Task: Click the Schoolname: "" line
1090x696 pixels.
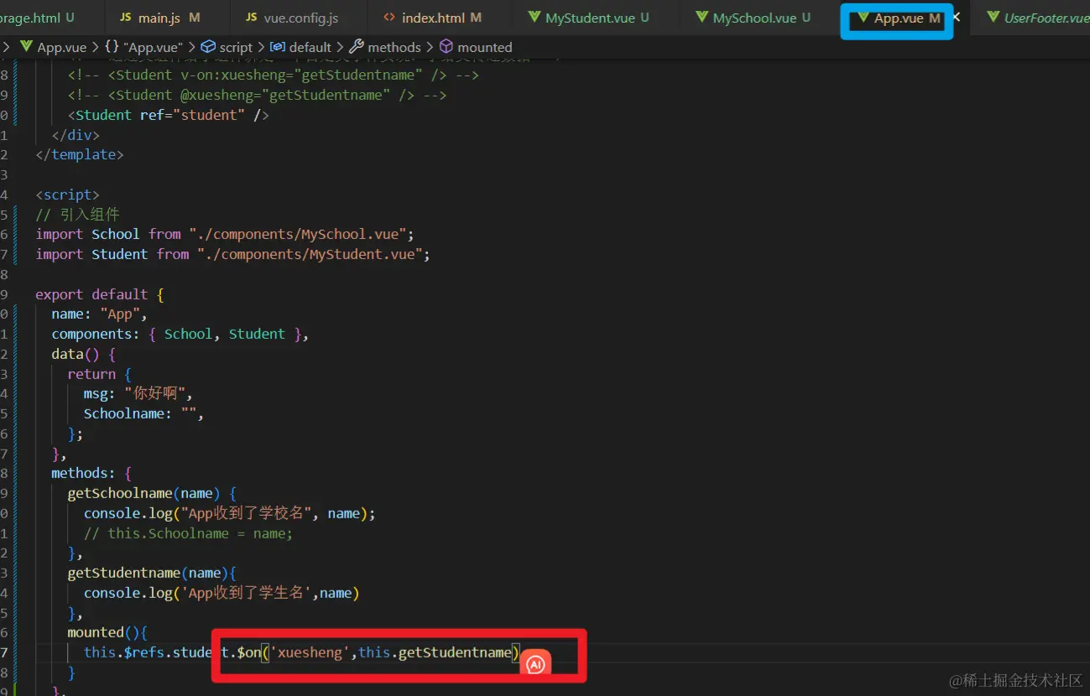Action: click(x=143, y=413)
